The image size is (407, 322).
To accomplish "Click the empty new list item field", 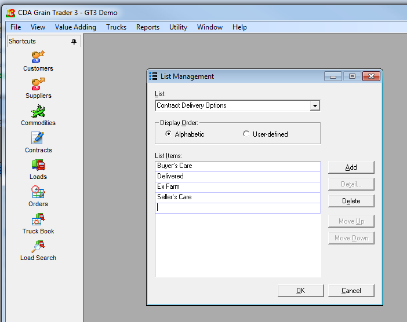I will [238, 208].
